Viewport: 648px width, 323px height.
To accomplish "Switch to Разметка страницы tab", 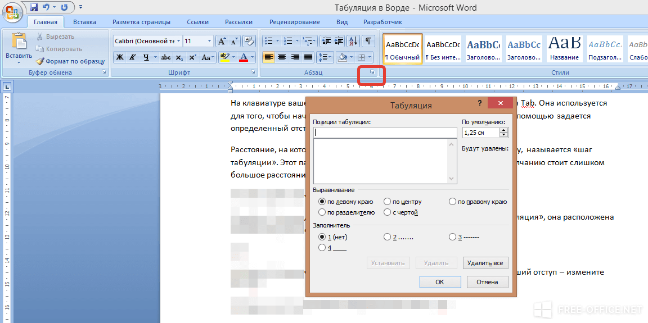I will (x=141, y=22).
